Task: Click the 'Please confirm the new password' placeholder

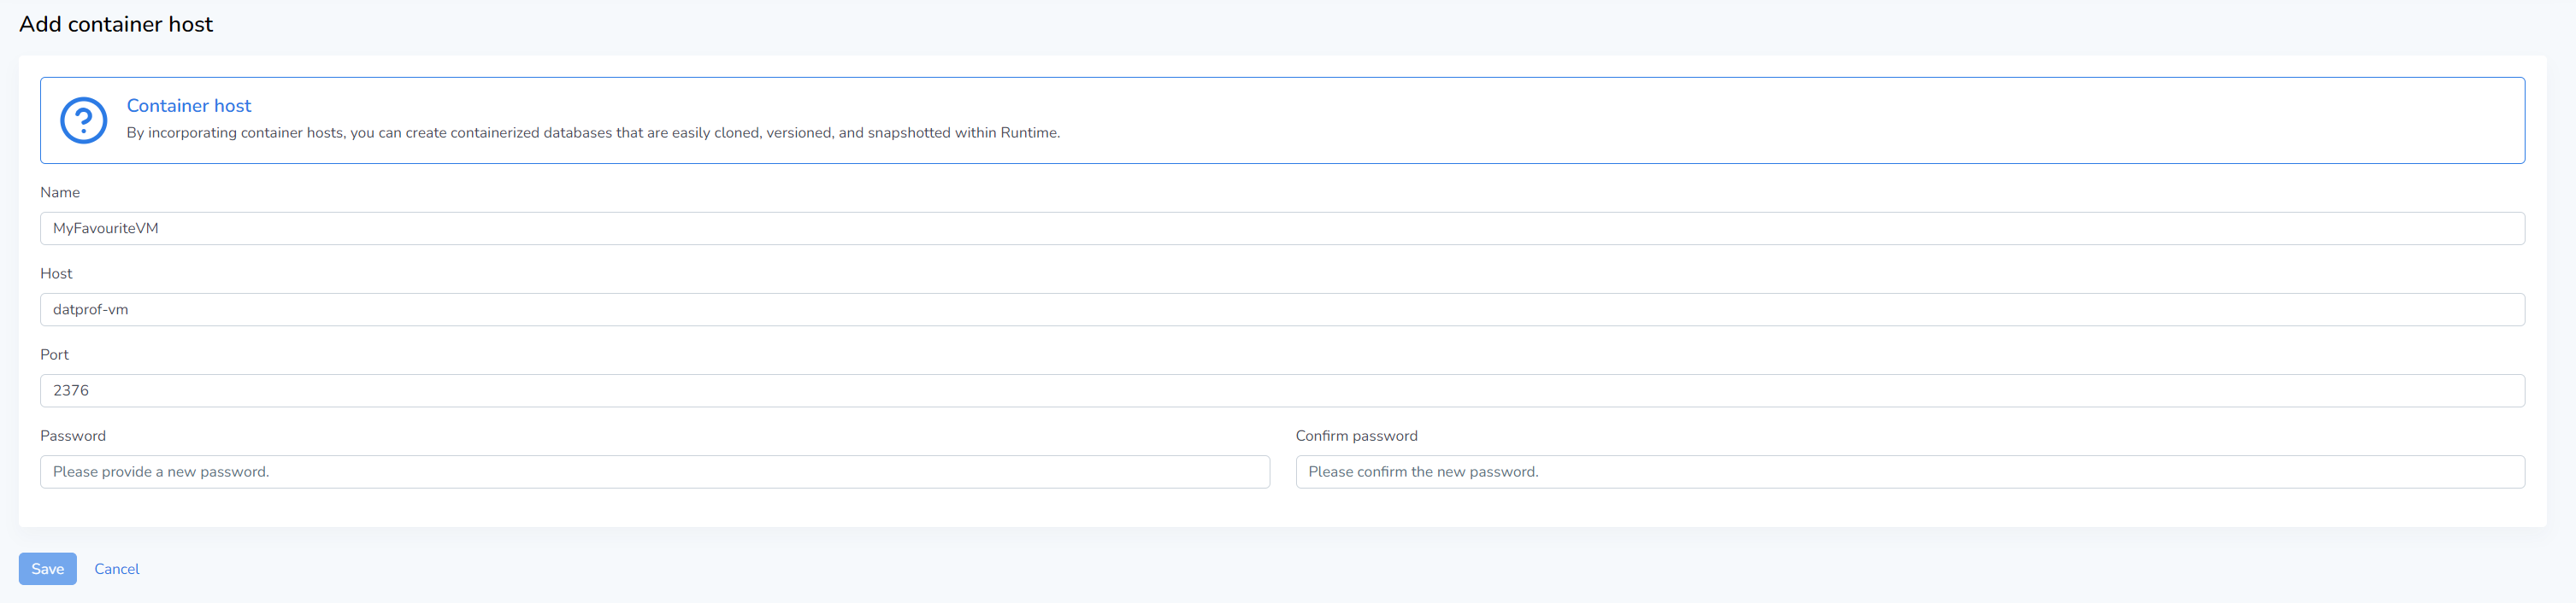Action: (1423, 472)
